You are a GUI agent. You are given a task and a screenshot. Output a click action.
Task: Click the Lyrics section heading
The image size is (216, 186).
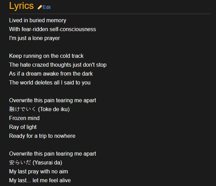(x=21, y=6)
